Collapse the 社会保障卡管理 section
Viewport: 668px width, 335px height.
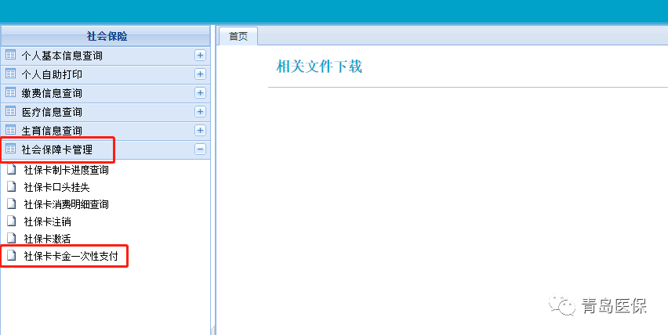coord(200,149)
